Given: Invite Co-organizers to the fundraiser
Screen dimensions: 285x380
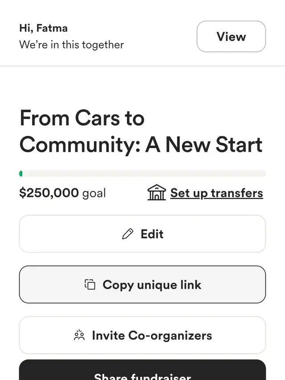Looking at the screenshot, I should [x=142, y=335].
